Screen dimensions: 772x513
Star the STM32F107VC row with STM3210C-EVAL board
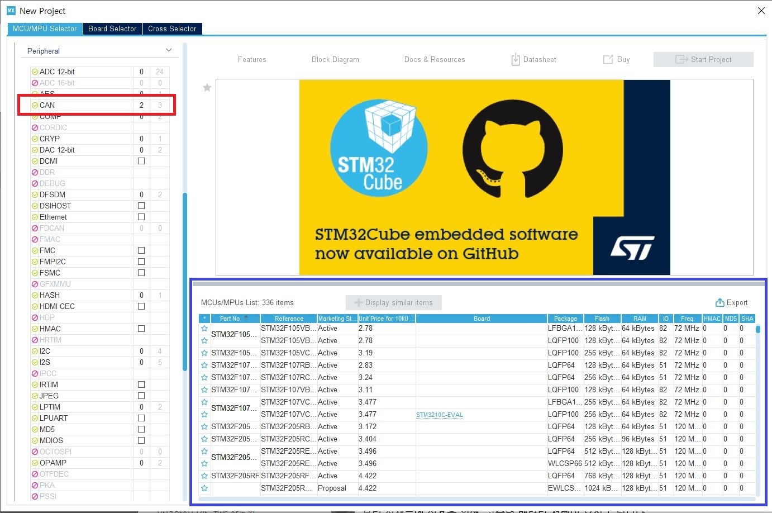click(204, 415)
